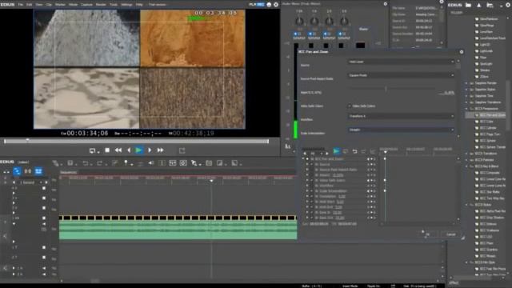Viewport: 512px width, 288px height.
Task: Expand the Sapphire Transitions folder
Action: 466,102
